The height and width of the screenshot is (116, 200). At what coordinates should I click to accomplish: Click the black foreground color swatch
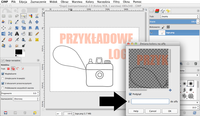pyautogui.click(x=19, y=52)
